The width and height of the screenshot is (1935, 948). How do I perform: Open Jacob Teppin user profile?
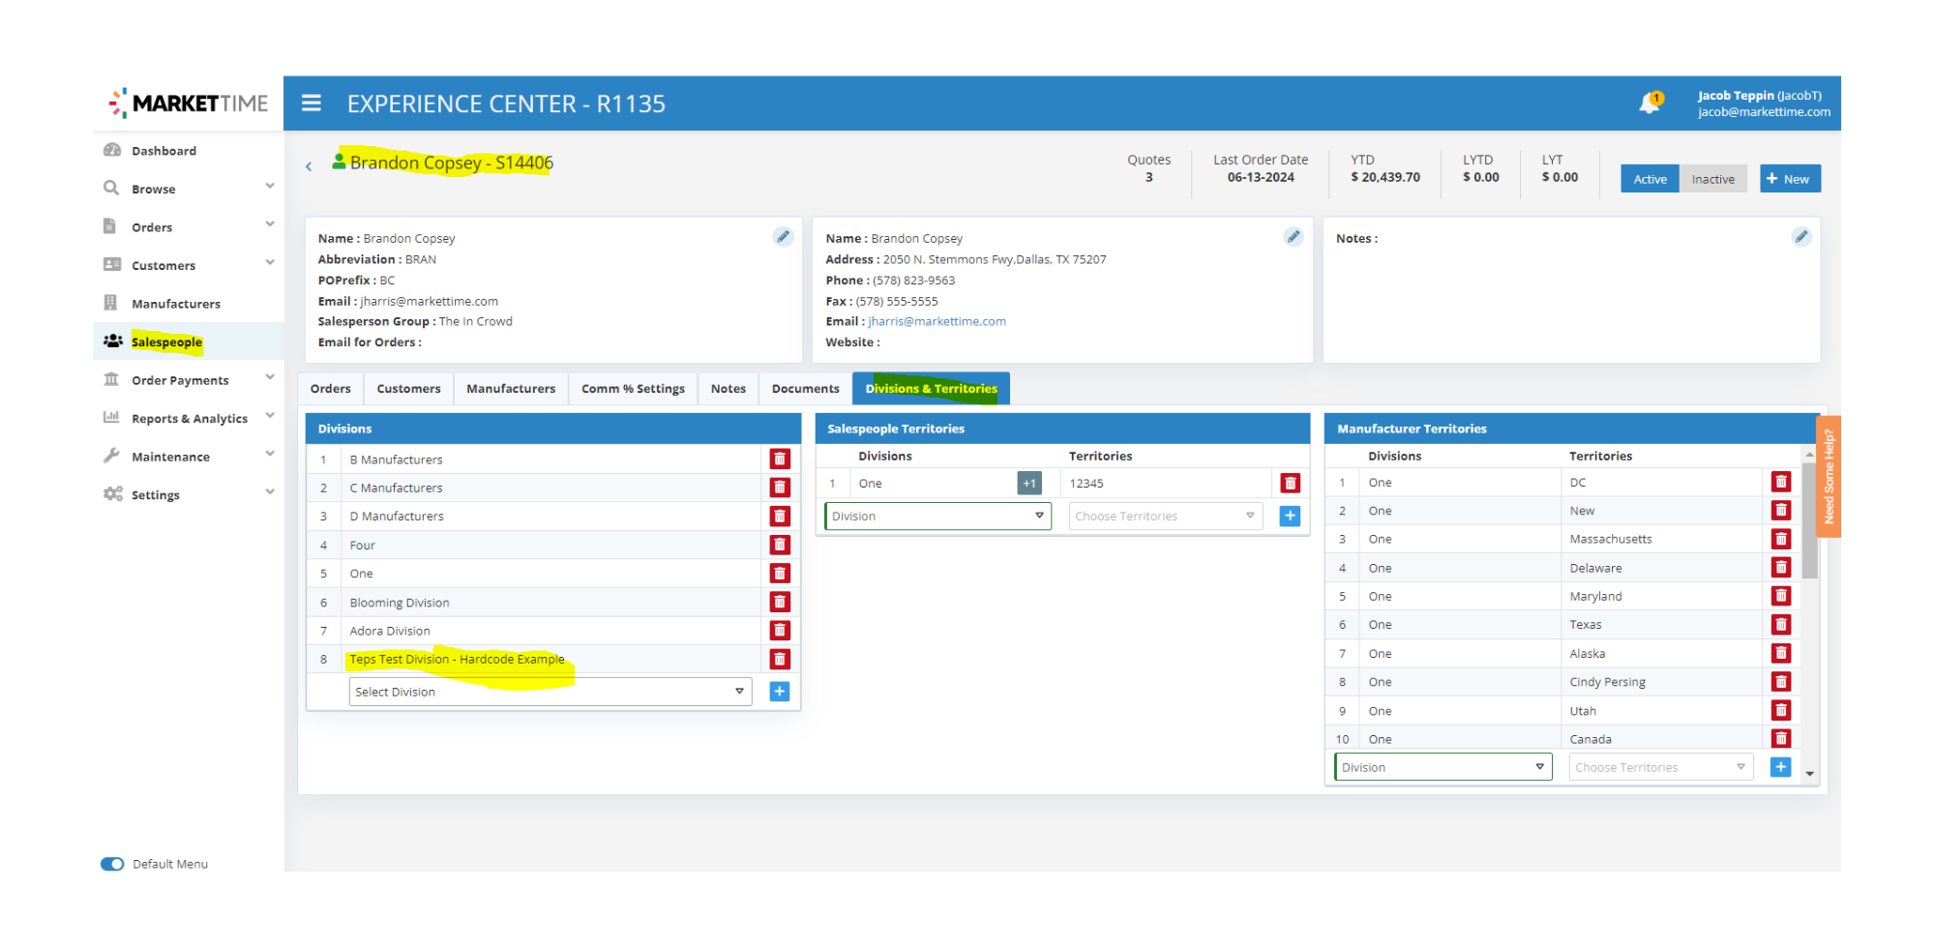(x=1764, y=104)
